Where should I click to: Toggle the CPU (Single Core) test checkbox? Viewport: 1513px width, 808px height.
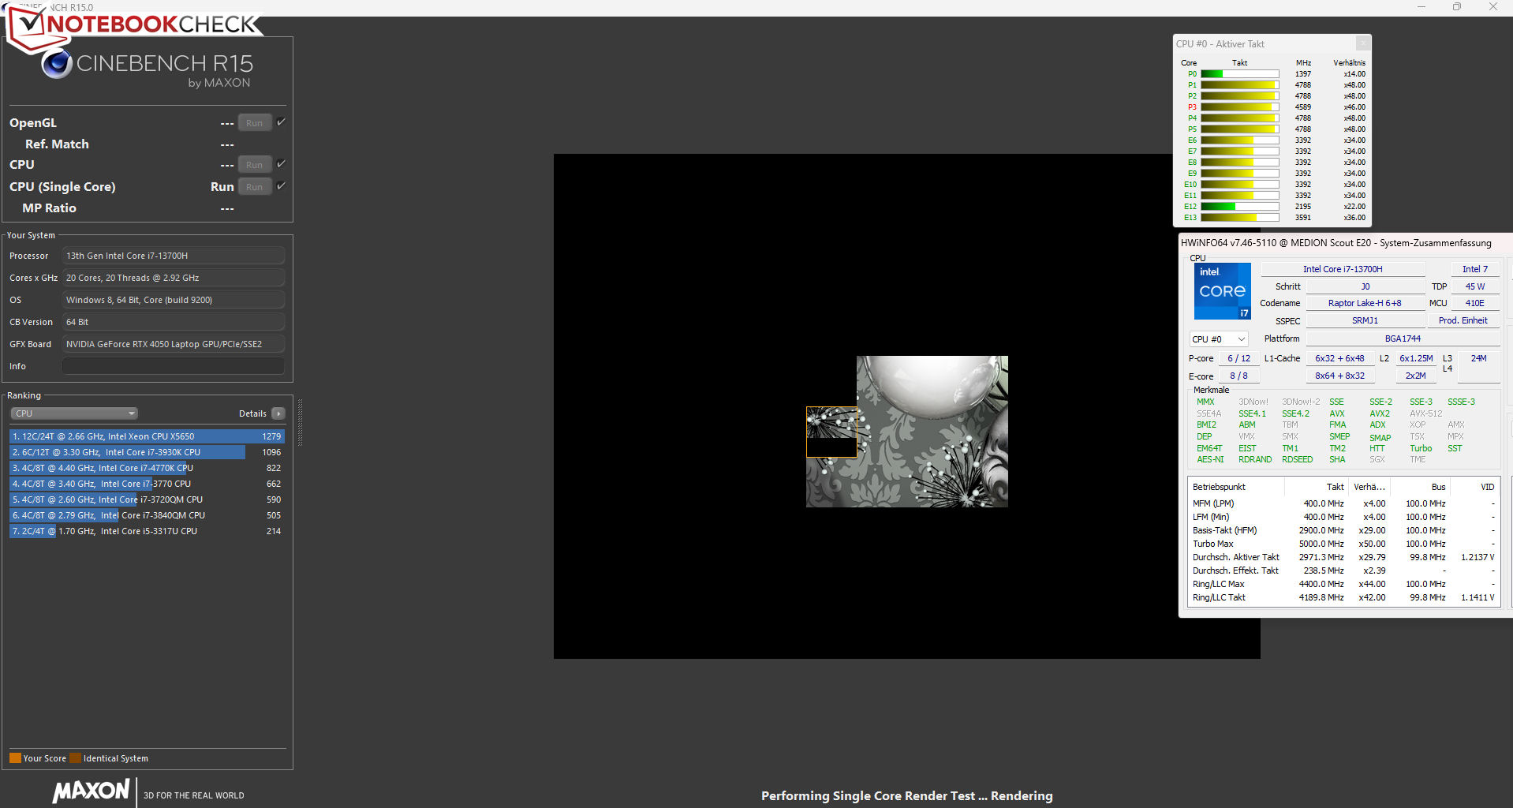click(x=281, y=186)
